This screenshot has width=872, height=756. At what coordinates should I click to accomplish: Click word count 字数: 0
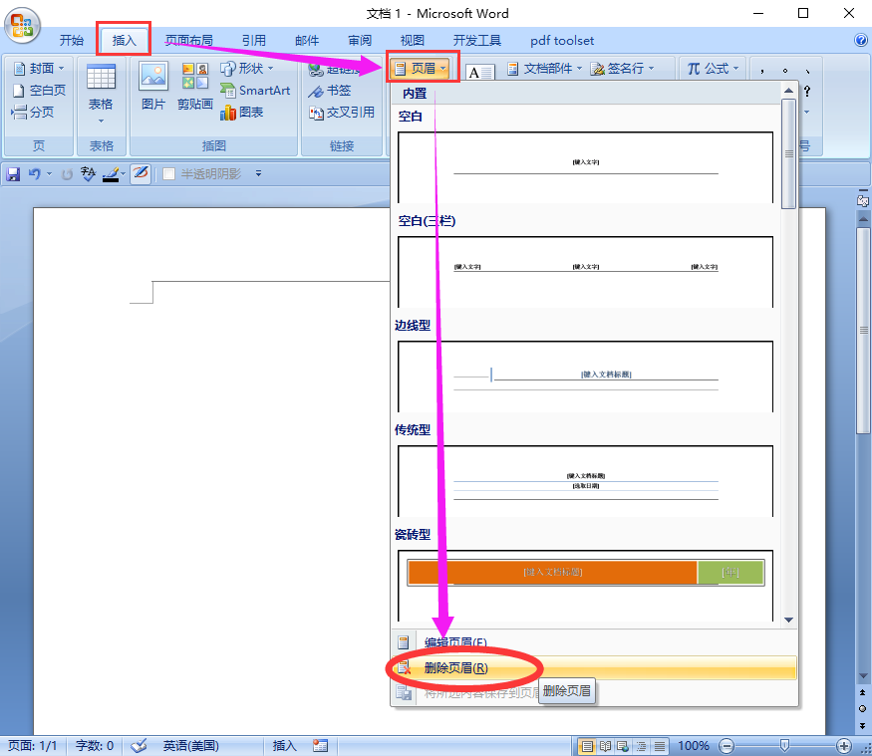point(94,745)
